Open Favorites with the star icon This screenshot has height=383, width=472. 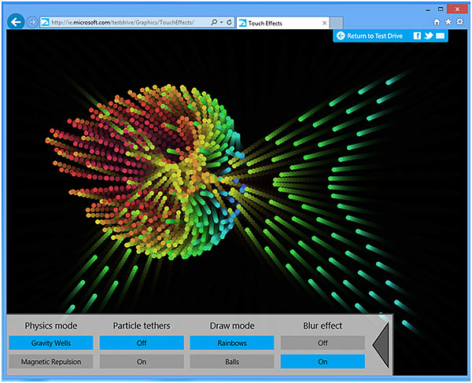coord(448,22)
